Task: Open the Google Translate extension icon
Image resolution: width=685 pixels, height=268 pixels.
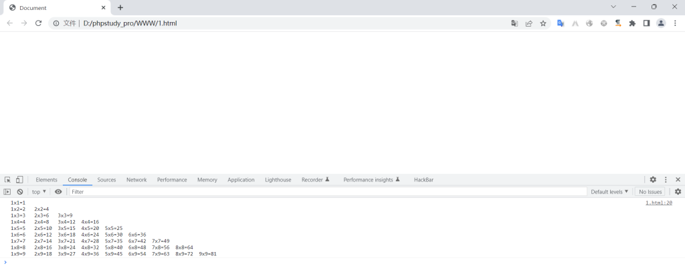Action: (x=561, y=23)
